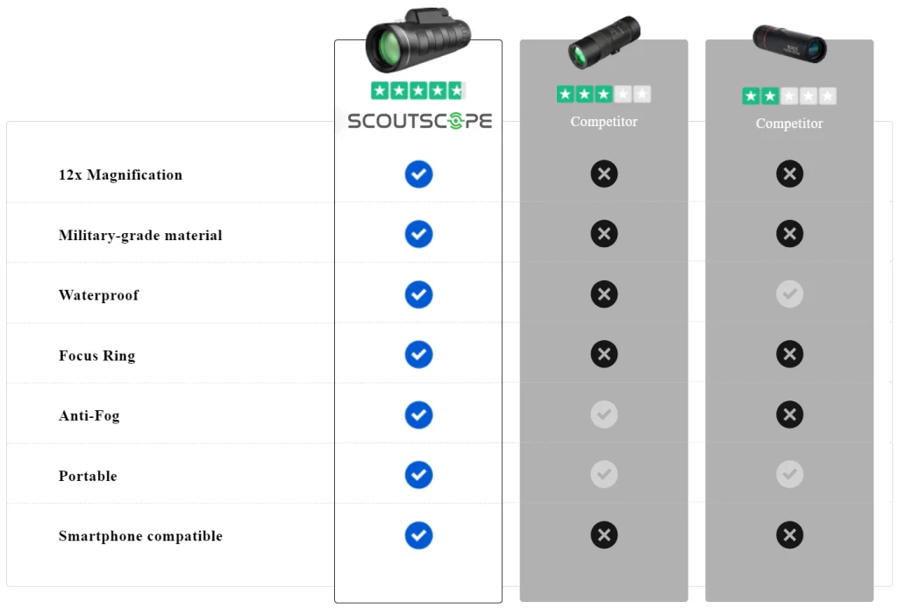Click ScoutScope blue check for 12x Magnification
898x609 pixels.
(418, 174)
